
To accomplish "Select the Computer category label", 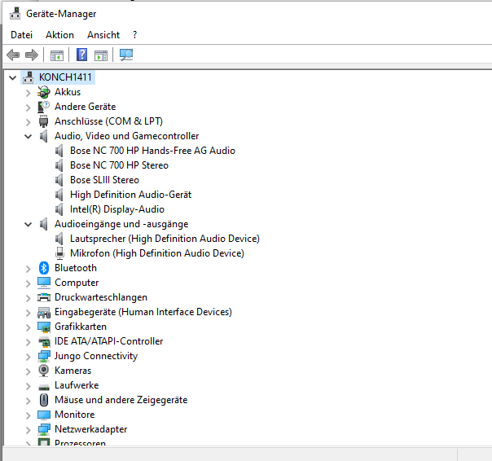I will (x=77, y=283).
